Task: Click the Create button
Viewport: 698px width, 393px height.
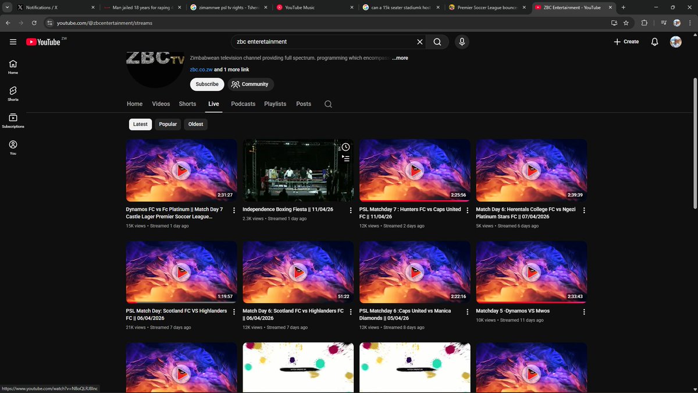Action: tap(626, 42)
